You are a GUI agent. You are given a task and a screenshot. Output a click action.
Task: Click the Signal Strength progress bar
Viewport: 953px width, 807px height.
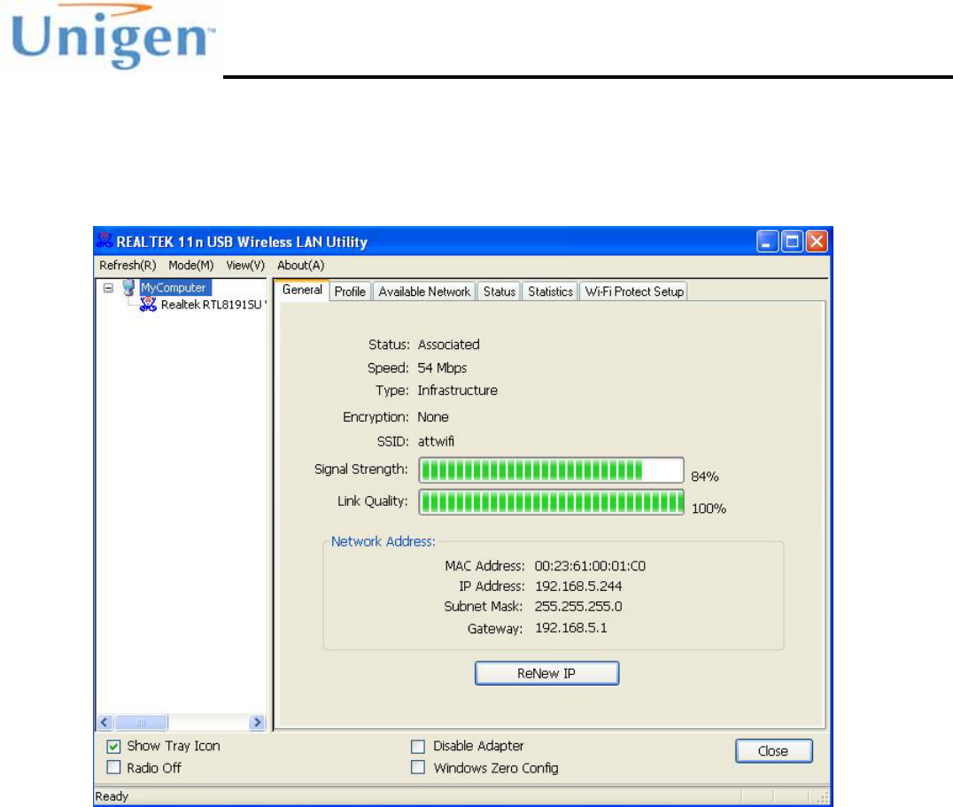point(551,470)
